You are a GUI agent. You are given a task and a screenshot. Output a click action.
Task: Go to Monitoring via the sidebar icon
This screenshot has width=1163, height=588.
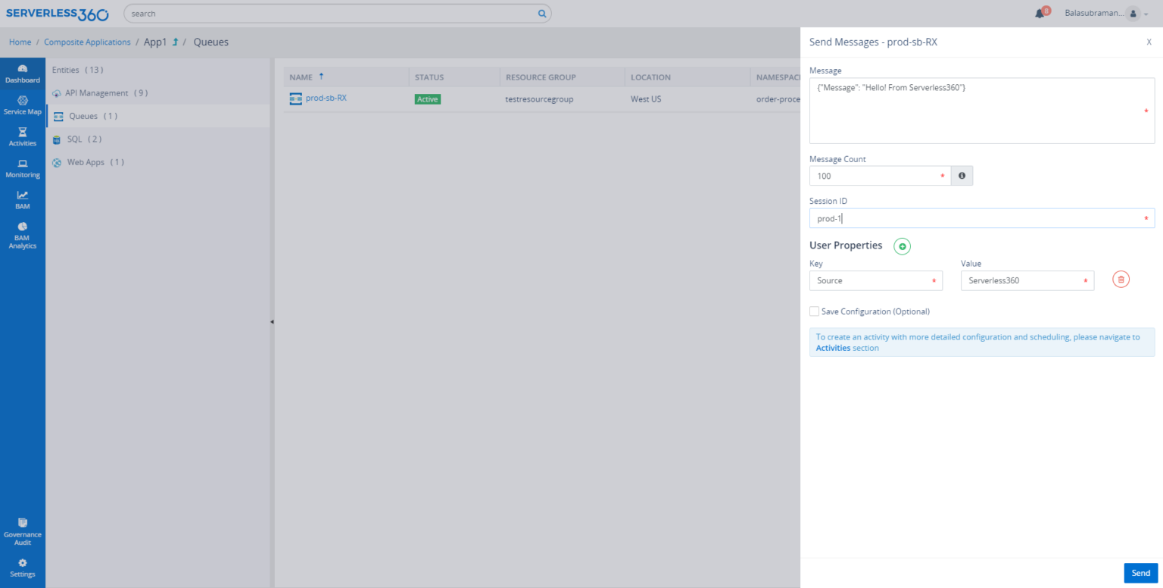23,168
